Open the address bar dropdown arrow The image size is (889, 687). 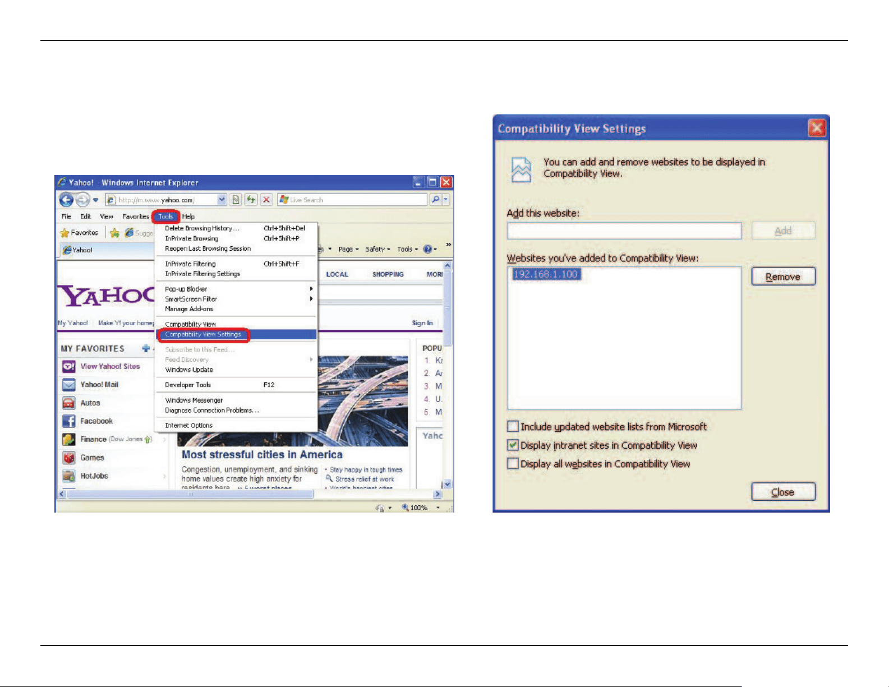tap(222, 200)
